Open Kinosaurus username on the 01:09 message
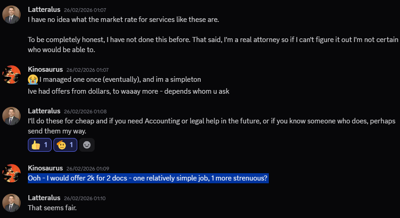The width and height of the screenshot is (400, 218). 45,168
